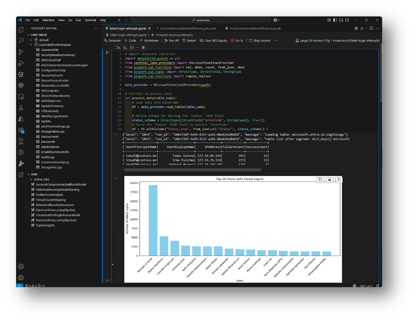Screen dimensions: 415x320
Task: Open the run dropdown arrow in the editor title
Action: pyautogui.click(x=366, y=28)
